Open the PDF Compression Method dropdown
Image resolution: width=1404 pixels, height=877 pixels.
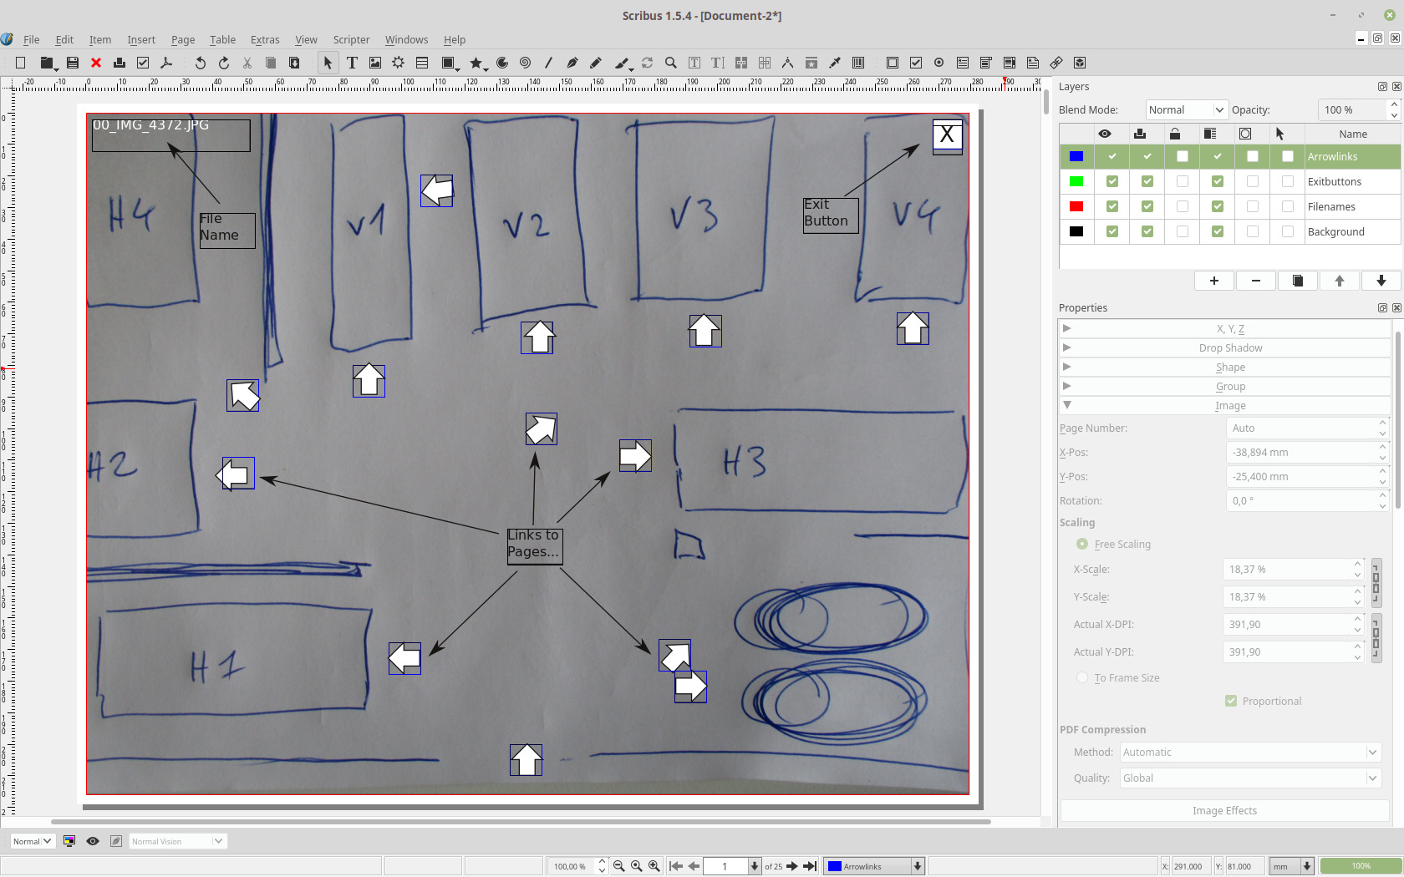[1250, 753]
